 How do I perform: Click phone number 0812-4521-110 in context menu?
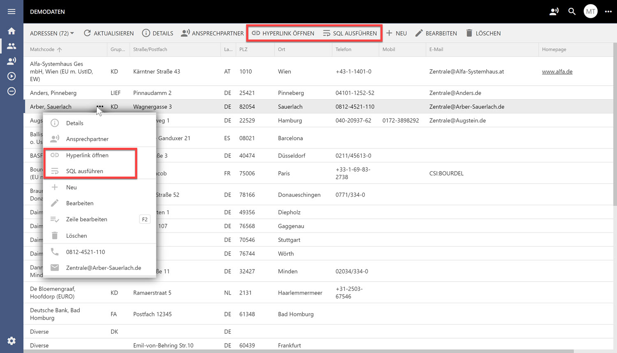(86, 252)
